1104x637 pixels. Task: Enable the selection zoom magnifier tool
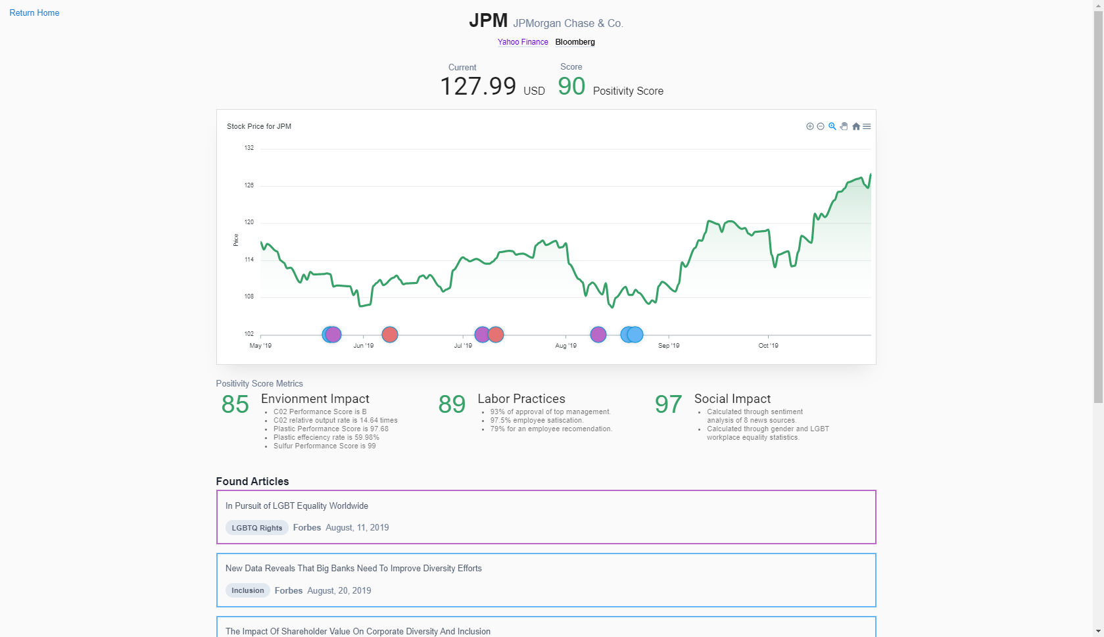(832, 126)
